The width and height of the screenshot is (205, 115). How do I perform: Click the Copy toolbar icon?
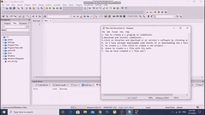coord(30,8)
